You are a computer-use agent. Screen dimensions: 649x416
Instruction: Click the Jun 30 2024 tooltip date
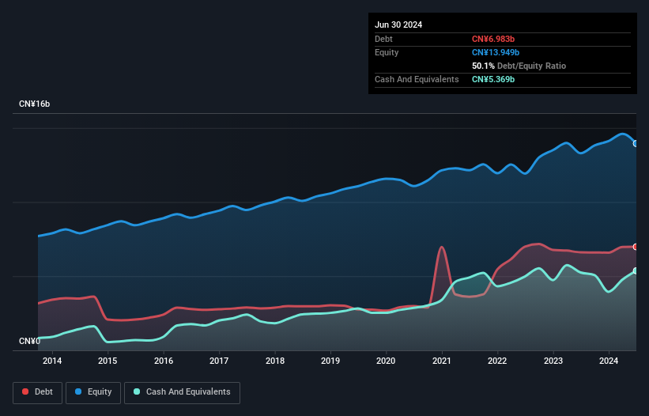coord(398,25)
